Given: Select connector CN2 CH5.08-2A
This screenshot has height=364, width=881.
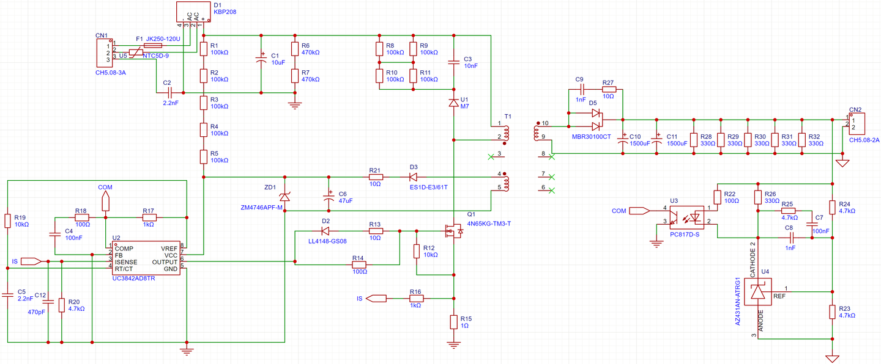Looking at the screenshot, I should (857, 124).
